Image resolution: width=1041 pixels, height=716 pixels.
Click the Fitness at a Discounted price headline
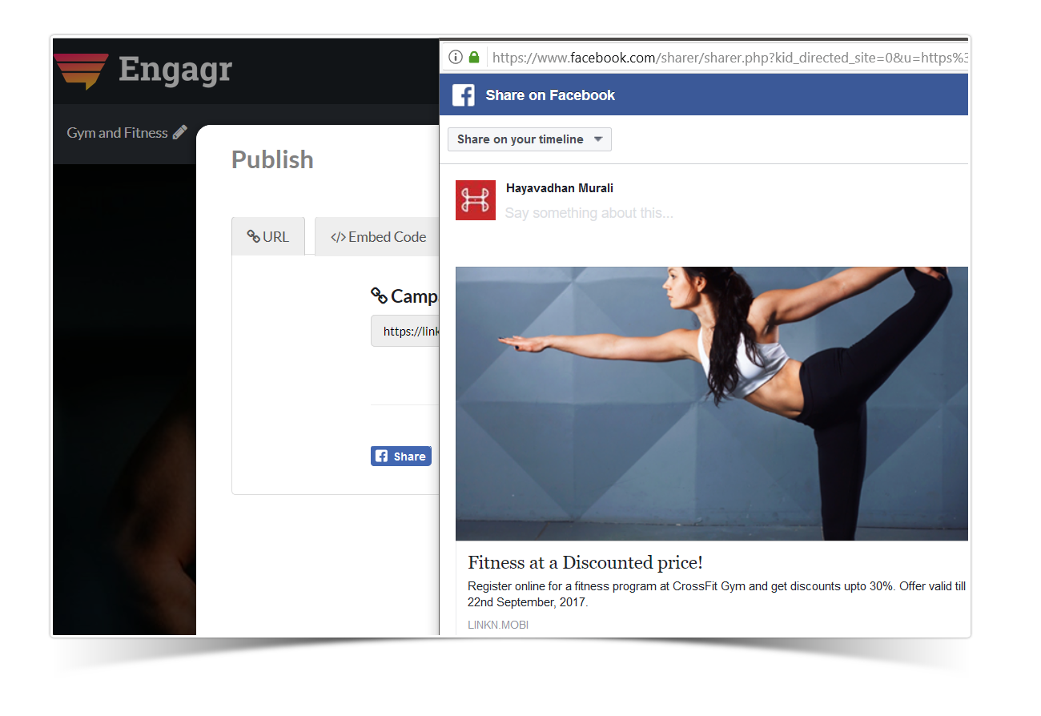click(x=585, y=562)
